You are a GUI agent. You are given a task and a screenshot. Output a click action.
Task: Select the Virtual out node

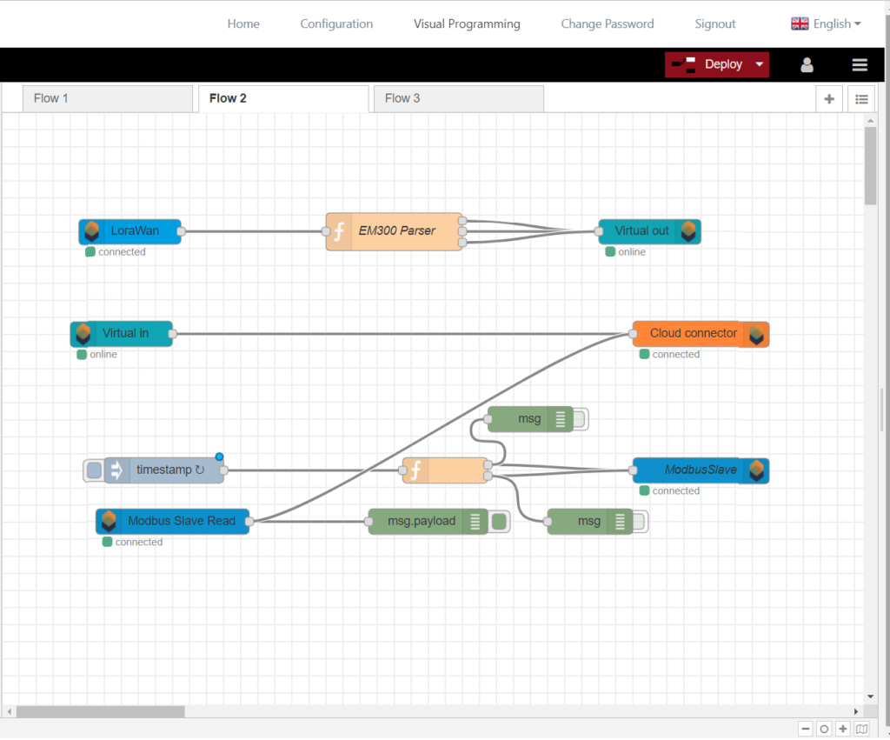pyautogui.click(x=650, y=231)
